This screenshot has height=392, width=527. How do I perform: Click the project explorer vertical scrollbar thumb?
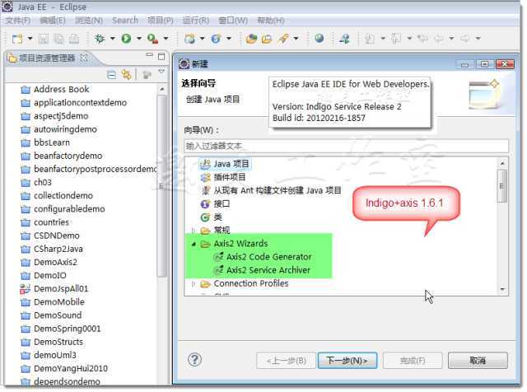[162, 186]
